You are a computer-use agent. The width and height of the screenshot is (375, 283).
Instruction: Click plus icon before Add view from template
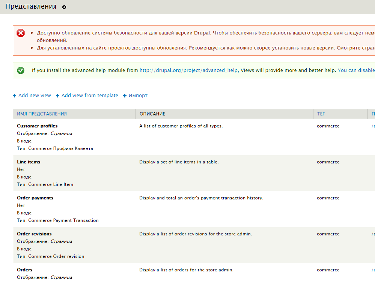58,96
